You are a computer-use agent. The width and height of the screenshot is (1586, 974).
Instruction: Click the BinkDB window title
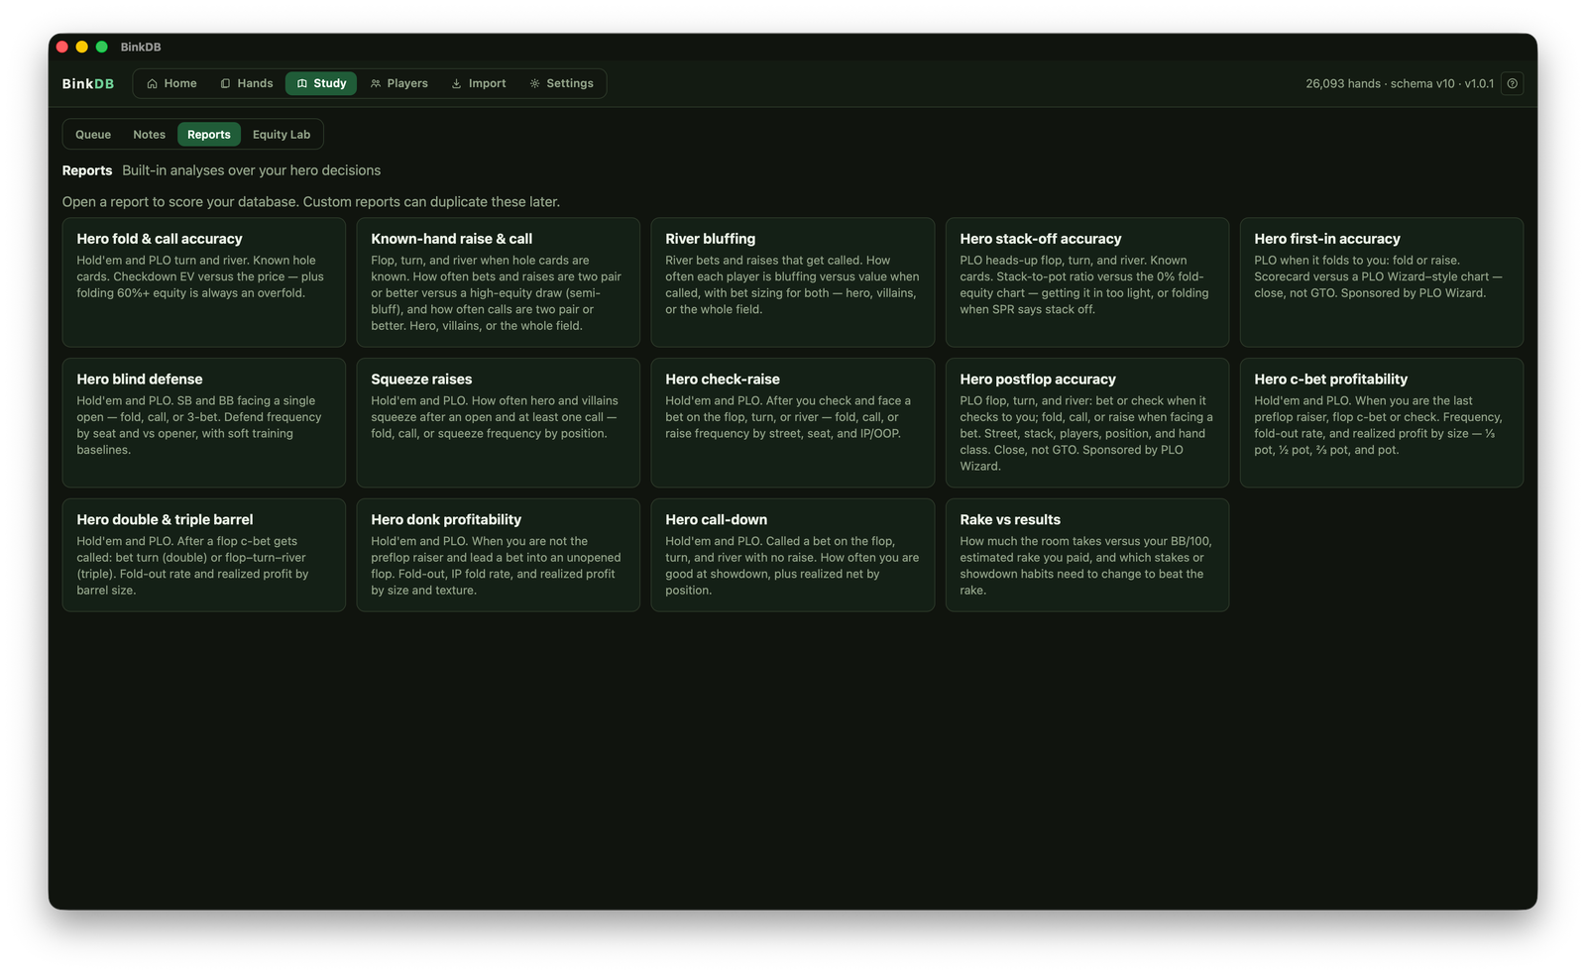click(141, 47)
